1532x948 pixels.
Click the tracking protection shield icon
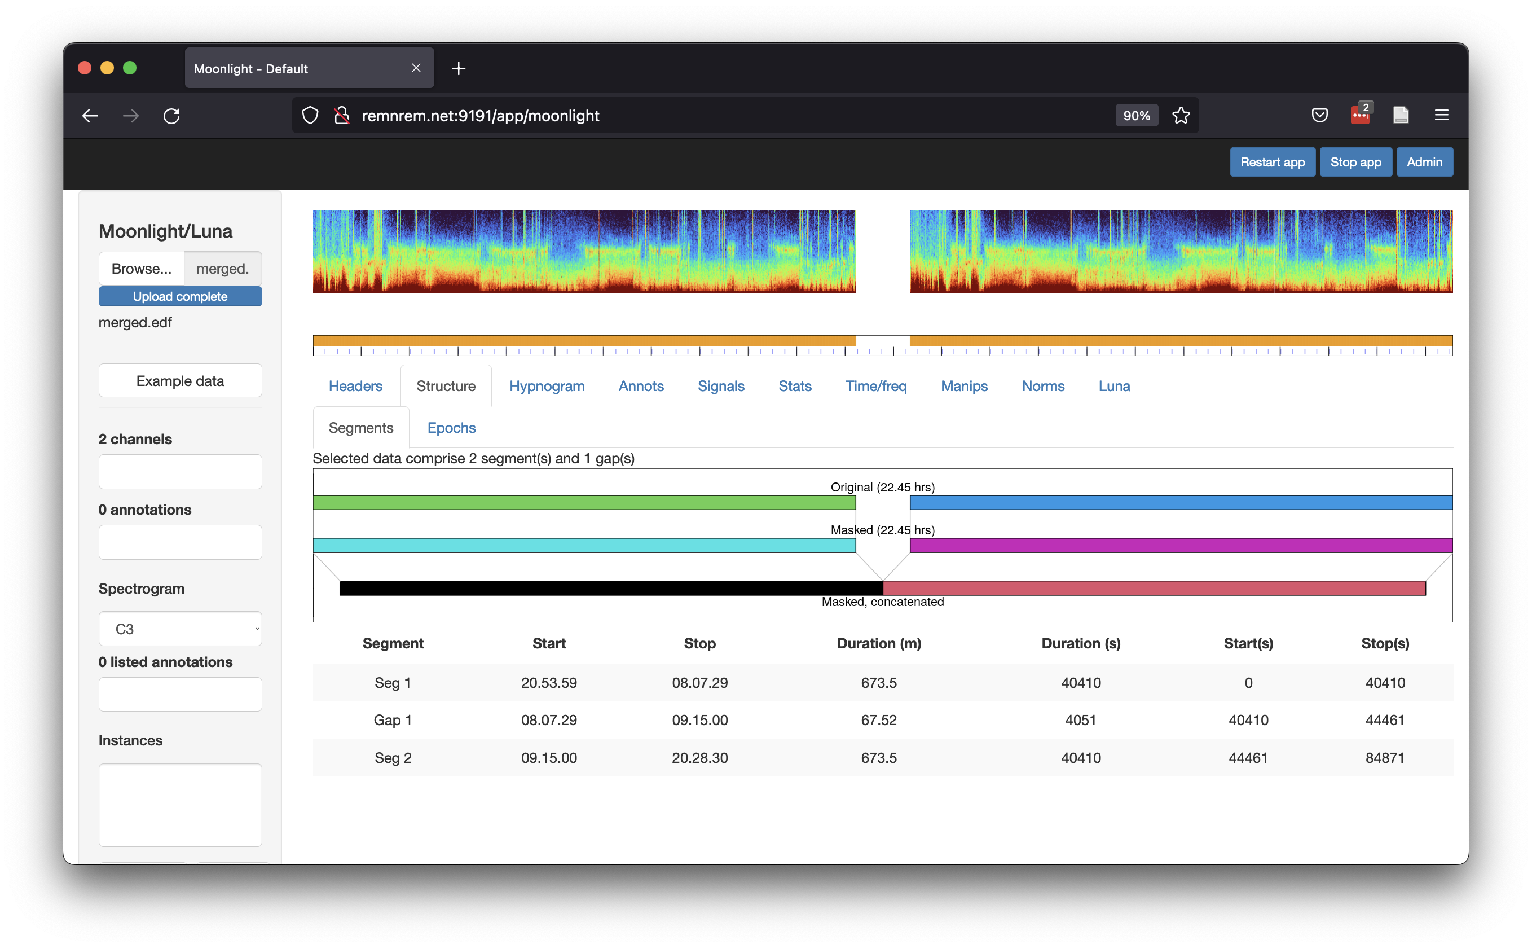coord(310,115)
